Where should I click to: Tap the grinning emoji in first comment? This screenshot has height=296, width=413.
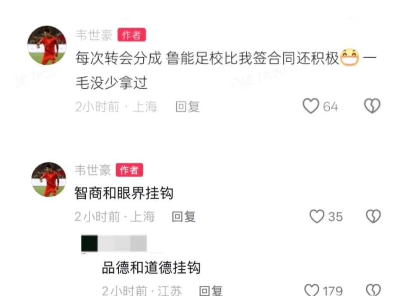click(x=350, y=57)
